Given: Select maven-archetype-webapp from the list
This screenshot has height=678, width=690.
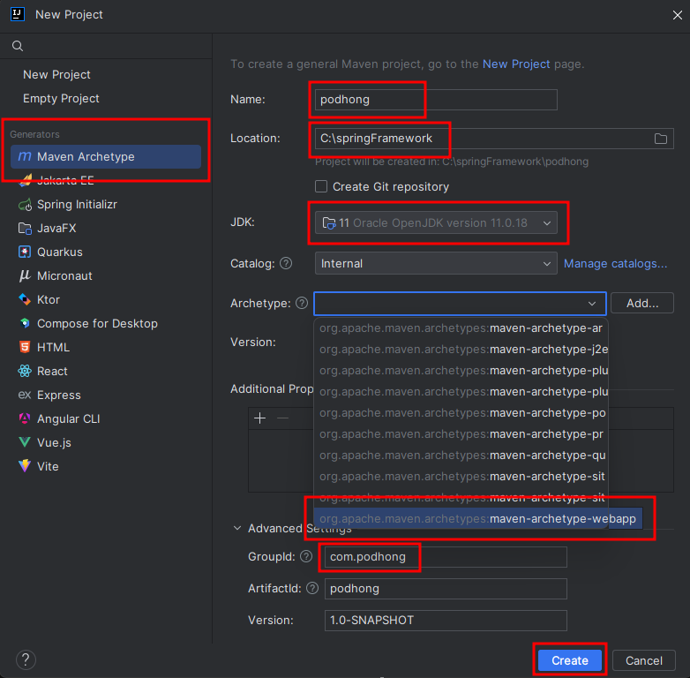Looking at the screenshot, I should (x=478, y=518).
